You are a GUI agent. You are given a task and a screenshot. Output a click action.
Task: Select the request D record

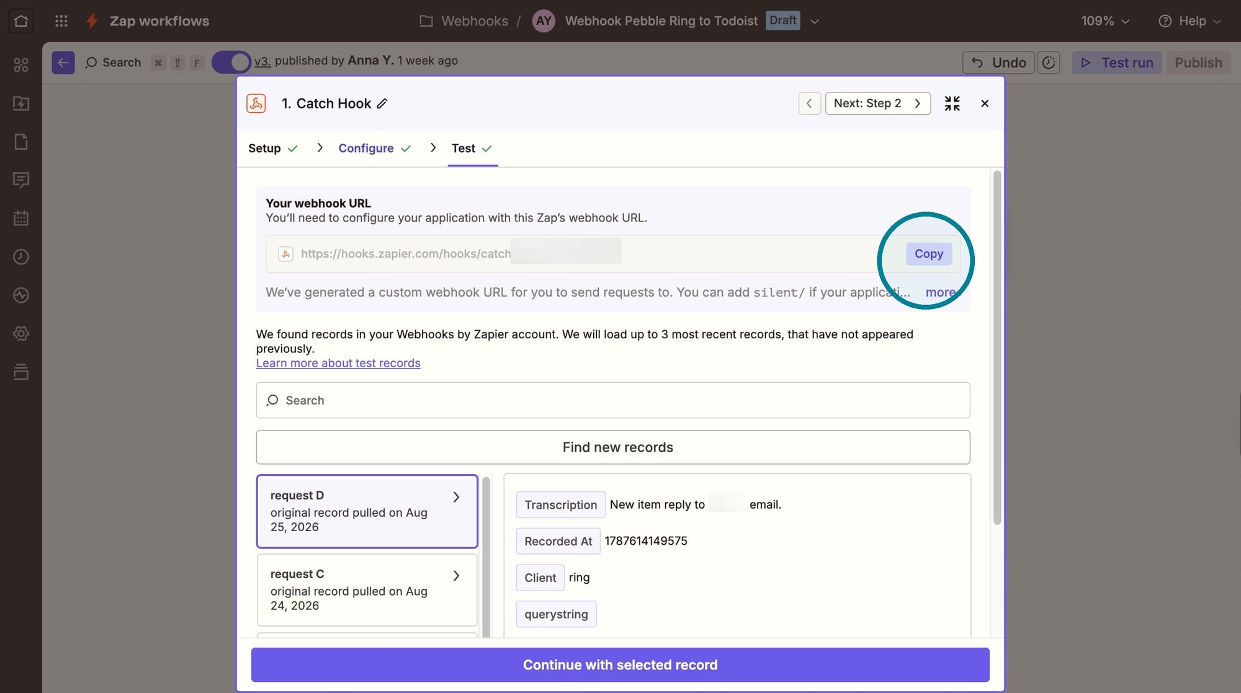coord(367,511)
